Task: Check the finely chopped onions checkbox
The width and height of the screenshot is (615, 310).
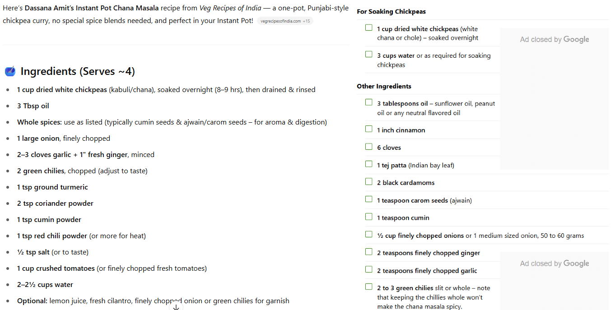Action: pyautogui.click(x=369, y=235)
